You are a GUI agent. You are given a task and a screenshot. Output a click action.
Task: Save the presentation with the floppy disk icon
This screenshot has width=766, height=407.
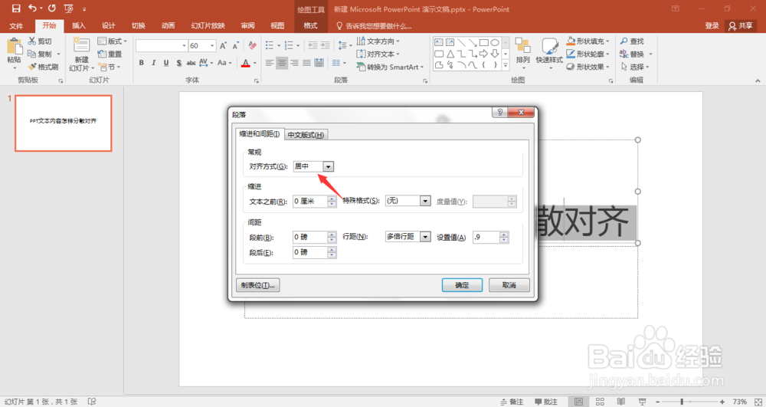point(16,8)
